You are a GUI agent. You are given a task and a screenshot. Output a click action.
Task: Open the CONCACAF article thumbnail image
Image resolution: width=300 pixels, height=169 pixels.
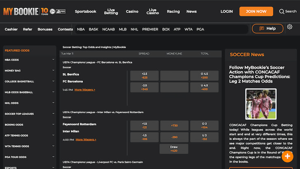click(x=261, y=104)
